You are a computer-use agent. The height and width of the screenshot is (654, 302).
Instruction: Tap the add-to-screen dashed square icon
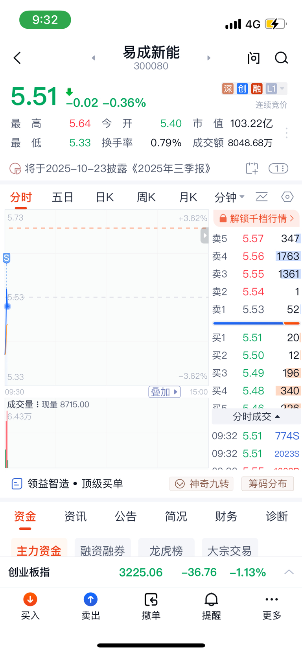(x=252, y=168)
